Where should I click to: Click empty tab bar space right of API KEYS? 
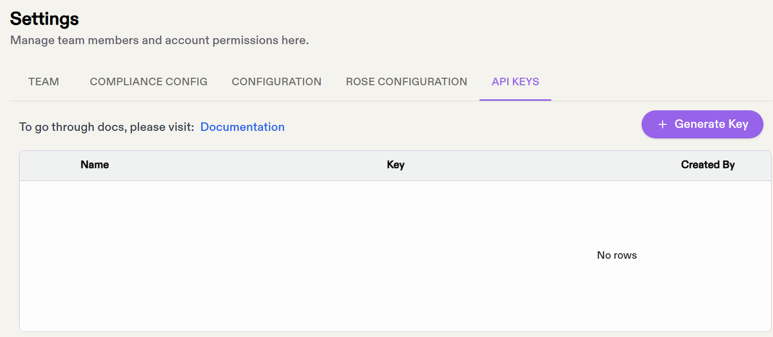coord(652,82)
